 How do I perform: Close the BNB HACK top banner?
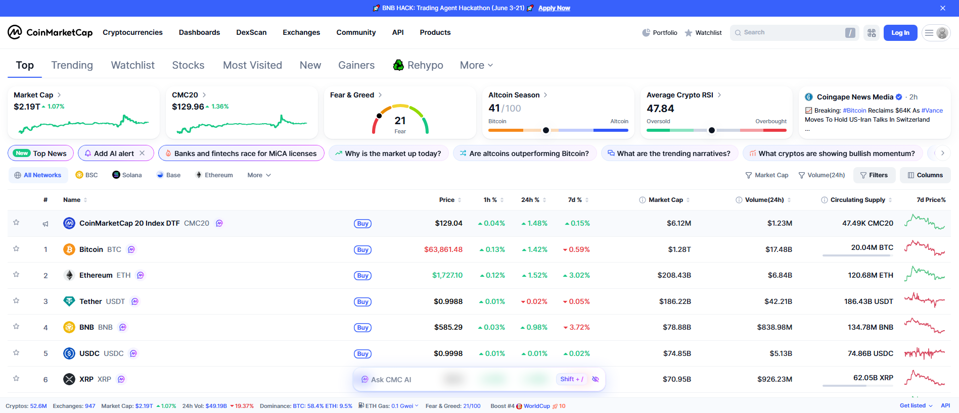[943, 8]
